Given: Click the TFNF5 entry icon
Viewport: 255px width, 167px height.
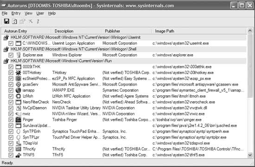Looking at the screenshot, I should [19, 155].
